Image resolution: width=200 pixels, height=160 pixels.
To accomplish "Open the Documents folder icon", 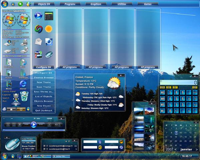I will point(9,62).
